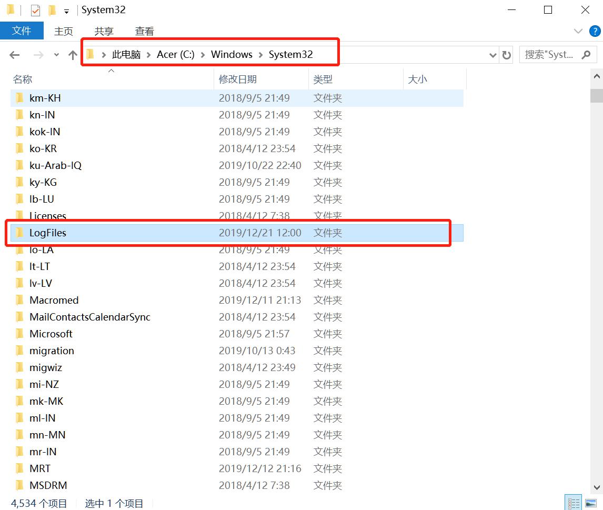
Task: Select the Microsoft folder
Action: [x=237, y=334]
